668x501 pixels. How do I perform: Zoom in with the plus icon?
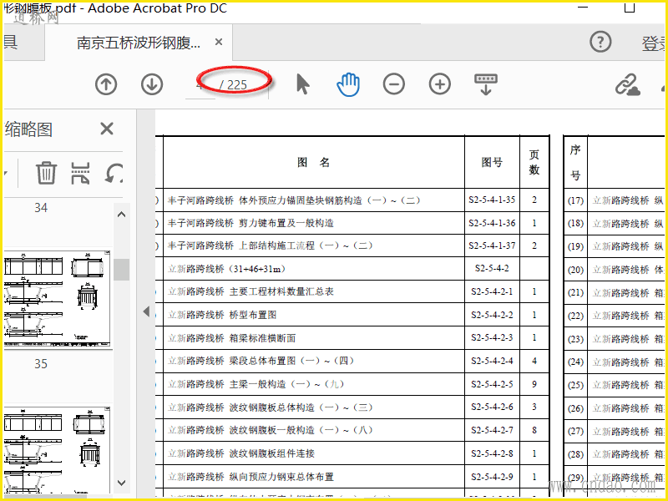pos(440,84)
